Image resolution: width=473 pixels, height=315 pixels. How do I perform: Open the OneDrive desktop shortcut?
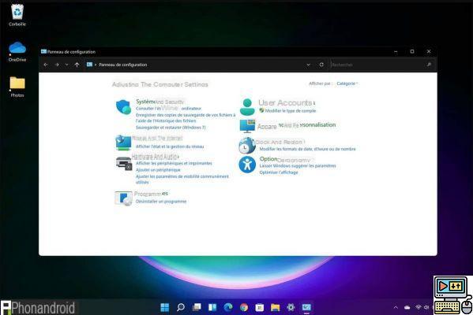tap(17, 51)
